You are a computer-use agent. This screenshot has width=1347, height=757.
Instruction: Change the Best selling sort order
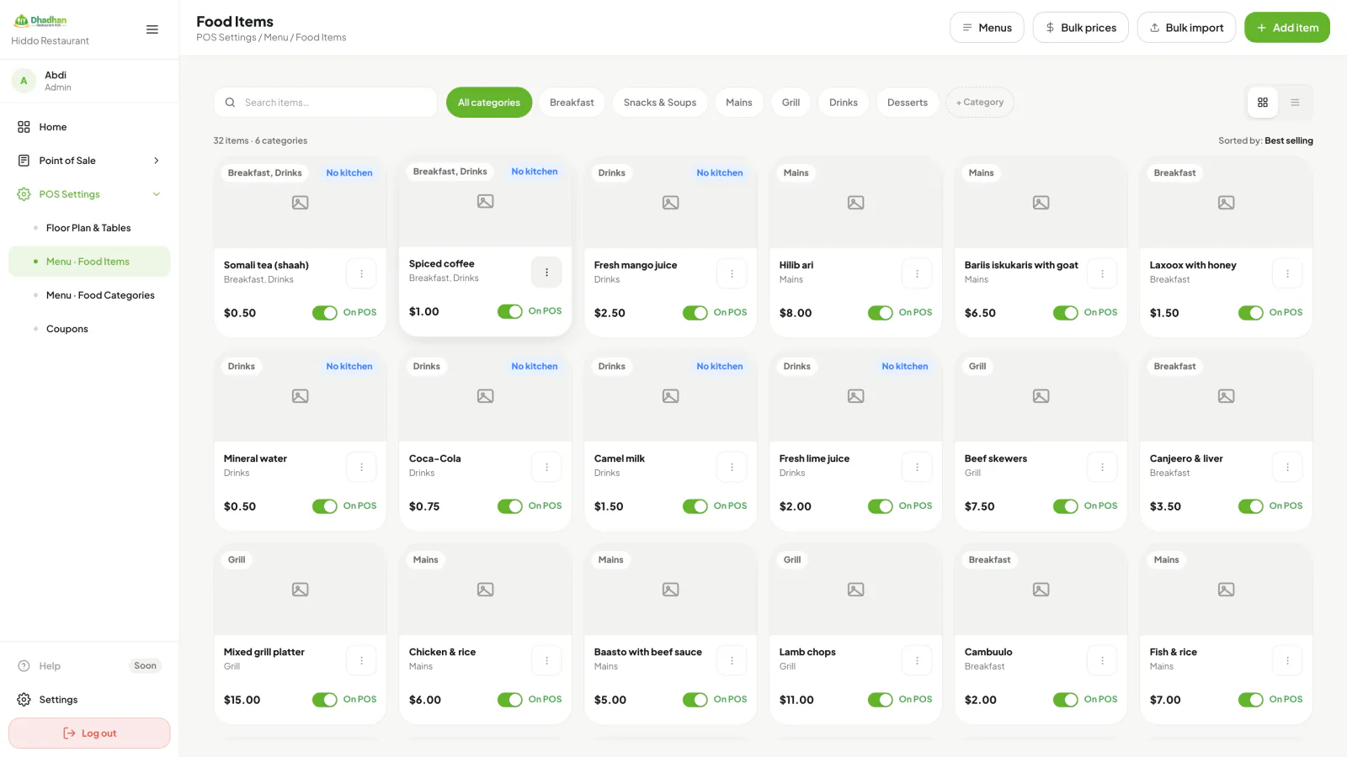pyautogui.click(x=1288, y=140)
